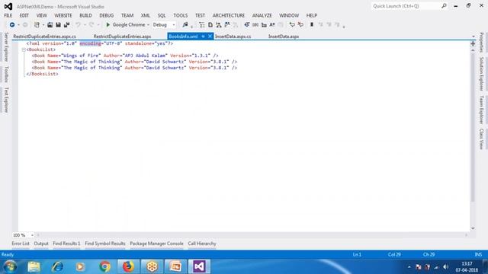Image resolution: width=488 pixels, height=274 pixels.
Task: Open the VIEW menu
Action: (41, 15)
